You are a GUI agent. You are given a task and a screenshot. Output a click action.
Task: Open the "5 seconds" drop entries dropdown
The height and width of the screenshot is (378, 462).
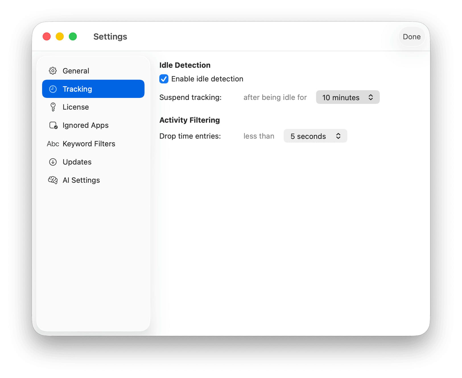pyautogui.click(x=315, y=136)
